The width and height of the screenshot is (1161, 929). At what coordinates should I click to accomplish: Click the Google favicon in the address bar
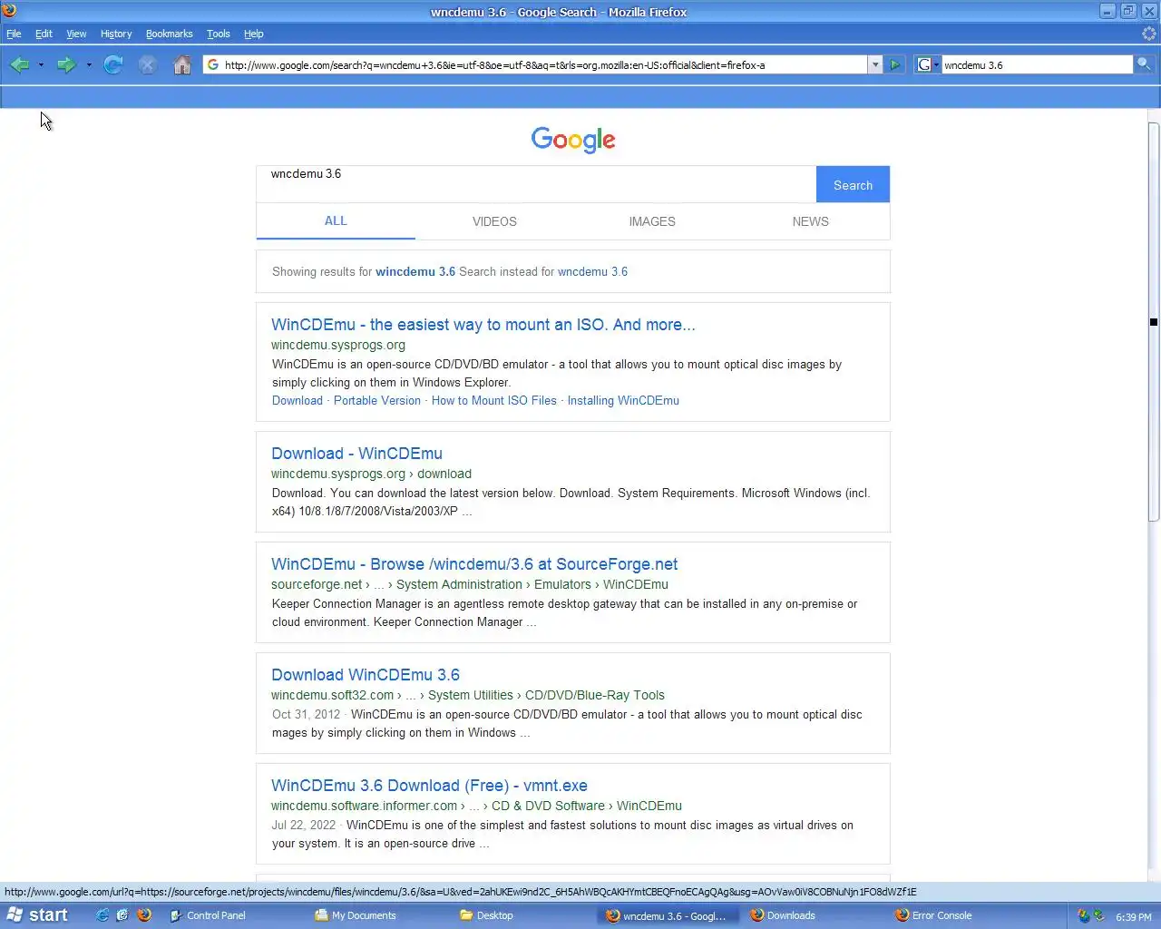pyautogui.click(x=213, y=64)
